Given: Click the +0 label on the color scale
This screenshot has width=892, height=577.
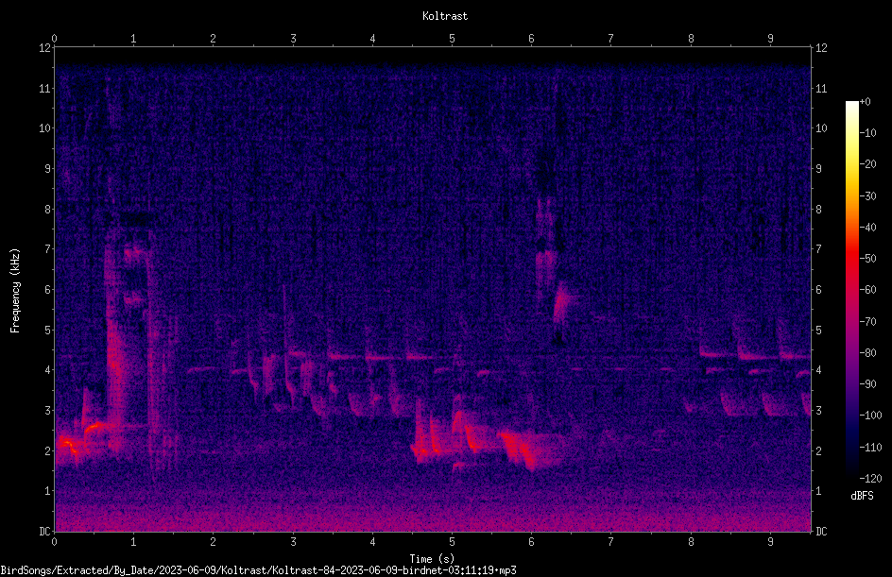Looking at the screenshot, I should [x=865, y=102].
